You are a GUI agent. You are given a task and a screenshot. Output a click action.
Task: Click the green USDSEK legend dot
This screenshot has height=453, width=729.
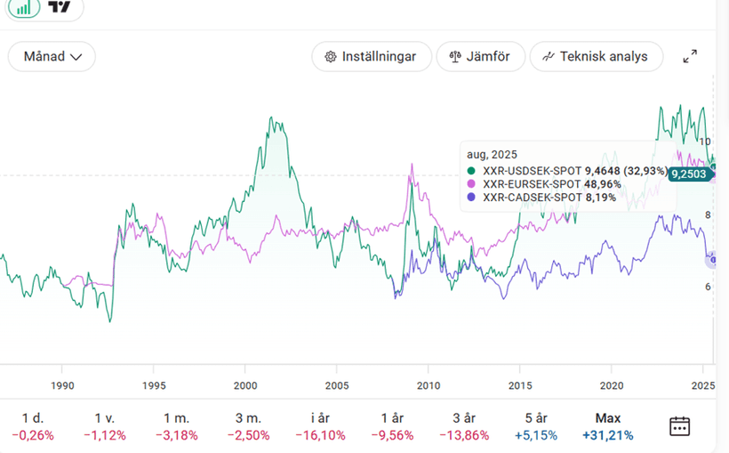471,171
